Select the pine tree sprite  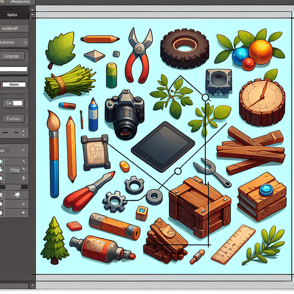(x=55, y=240)
